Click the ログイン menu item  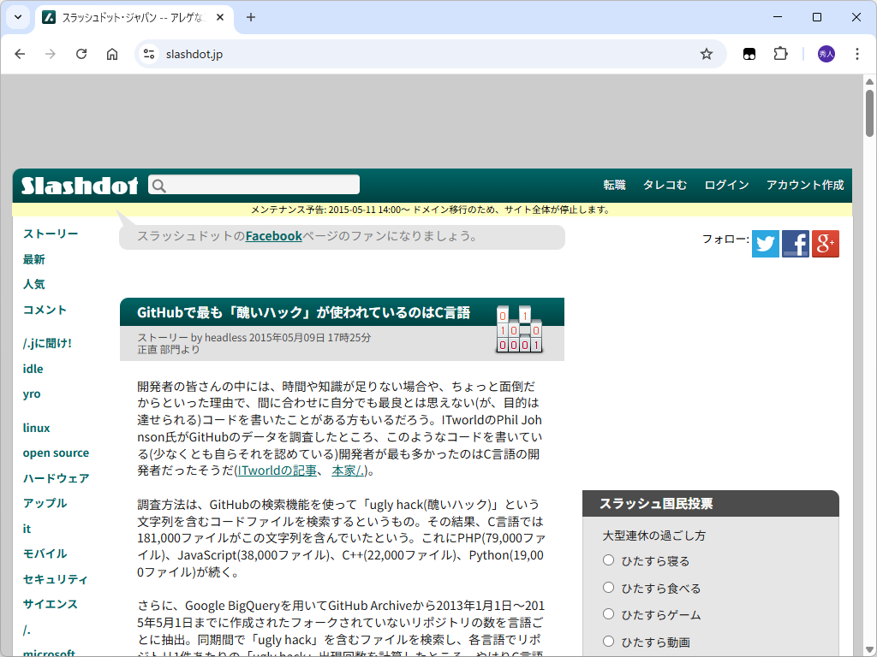726,185
